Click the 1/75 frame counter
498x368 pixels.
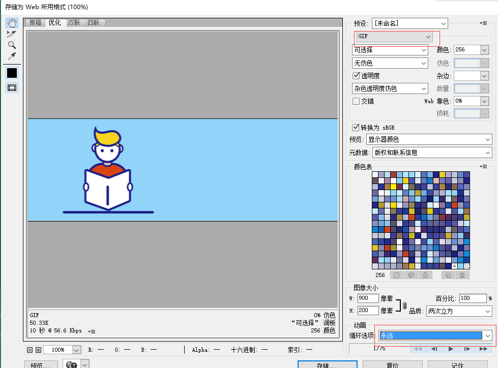click(x=379, y=348)
